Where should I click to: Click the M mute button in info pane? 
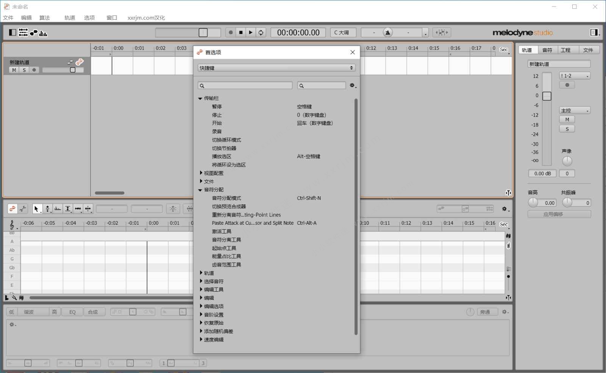(x=567, y=120)
